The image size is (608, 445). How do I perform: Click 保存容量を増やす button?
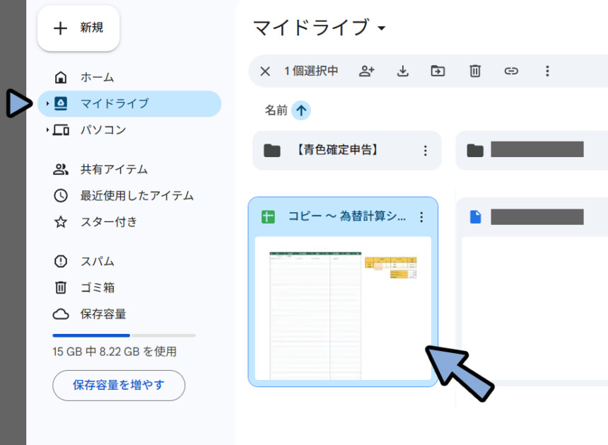(119, 386)
